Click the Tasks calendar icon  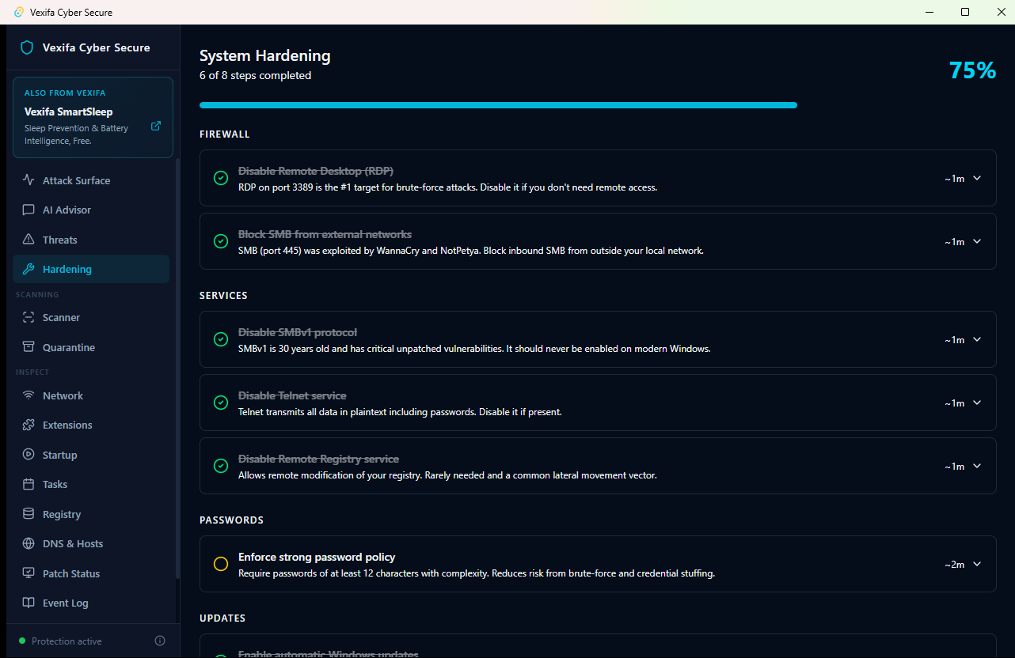point(29,484)
